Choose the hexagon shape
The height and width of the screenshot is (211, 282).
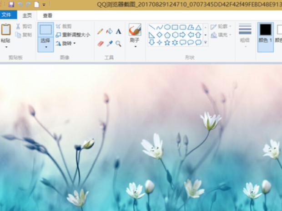point(175,35)
